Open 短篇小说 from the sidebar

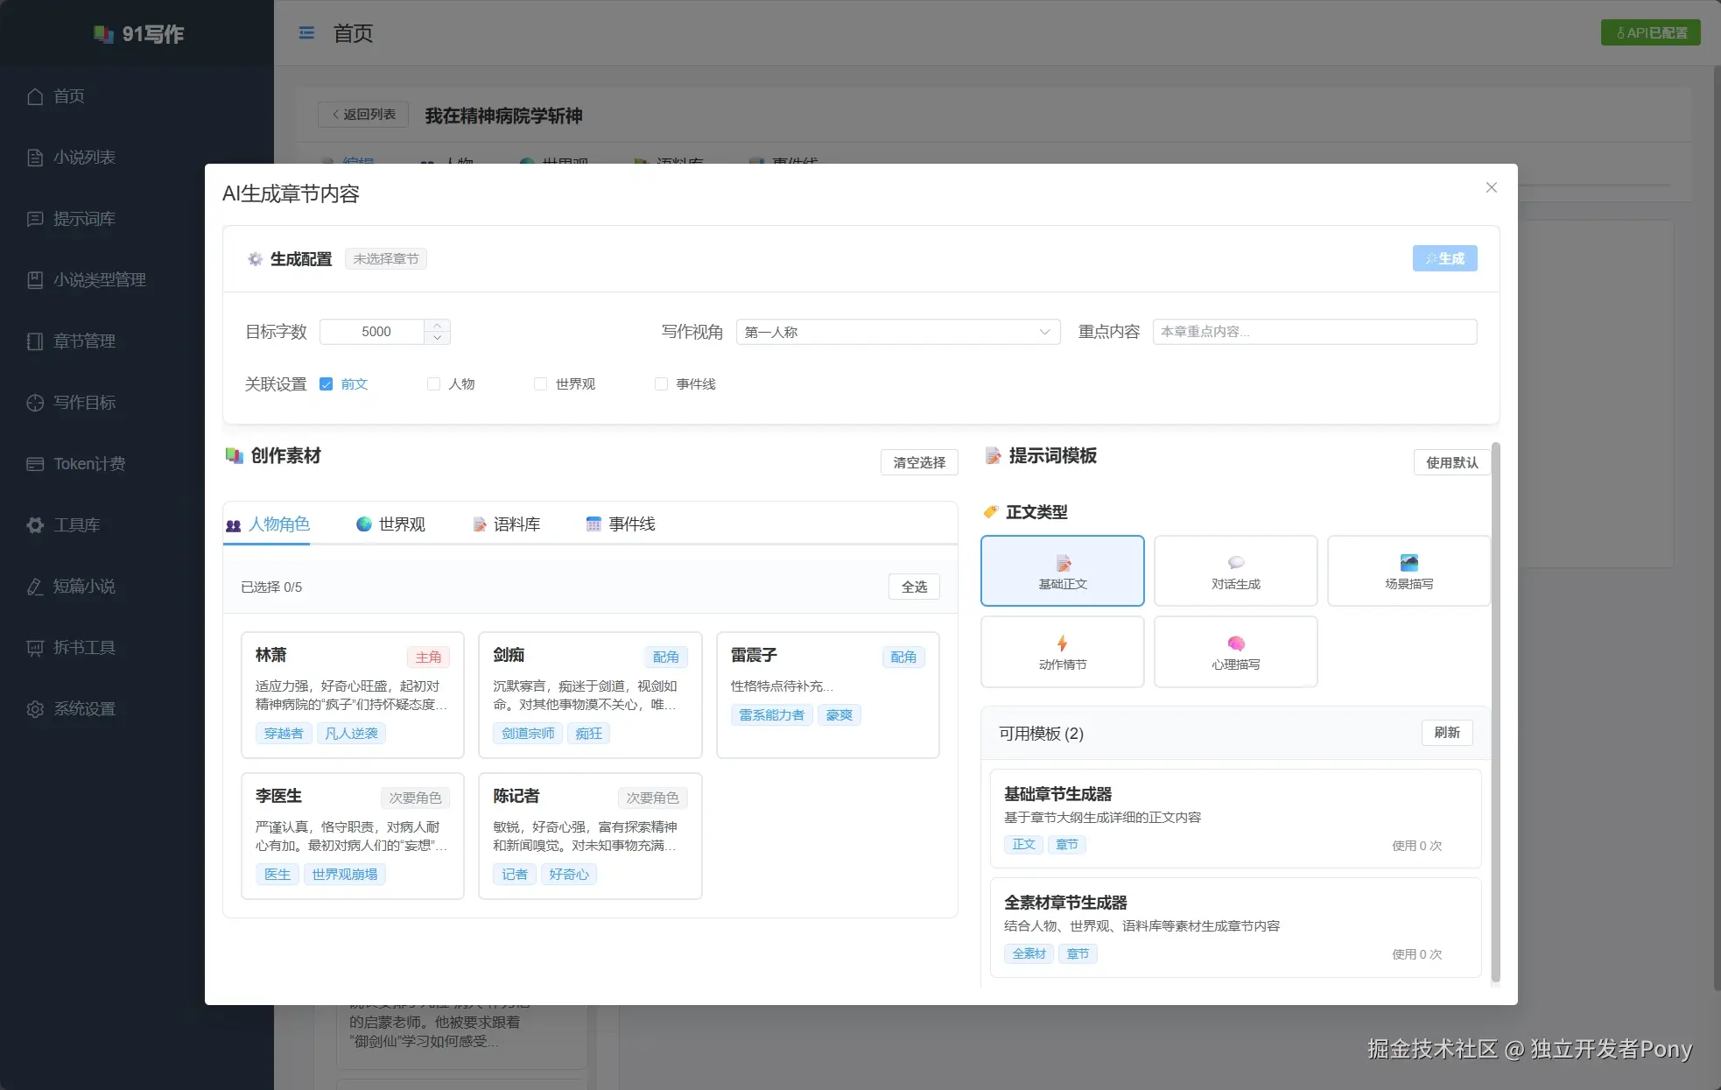pos(86,586)
